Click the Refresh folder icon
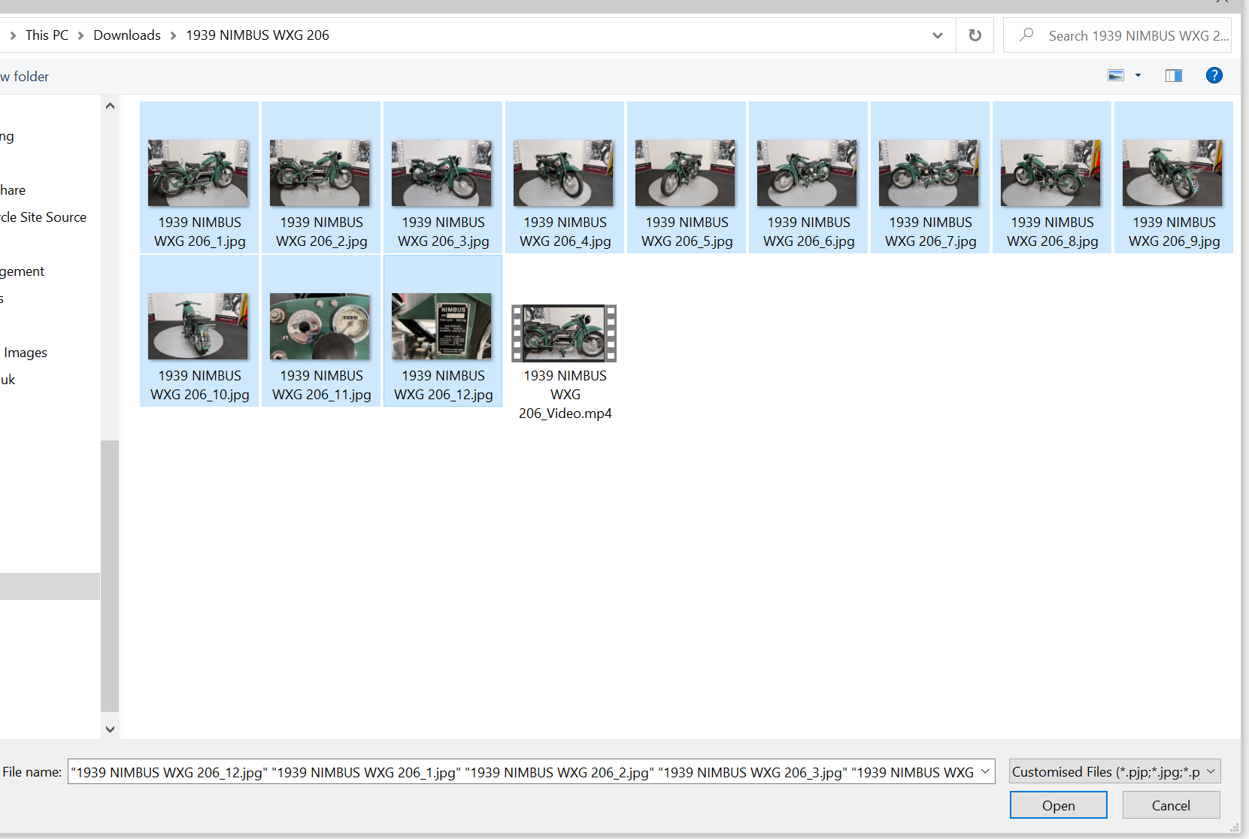This screenshot has width=1249, height=839. click(975, 35)
